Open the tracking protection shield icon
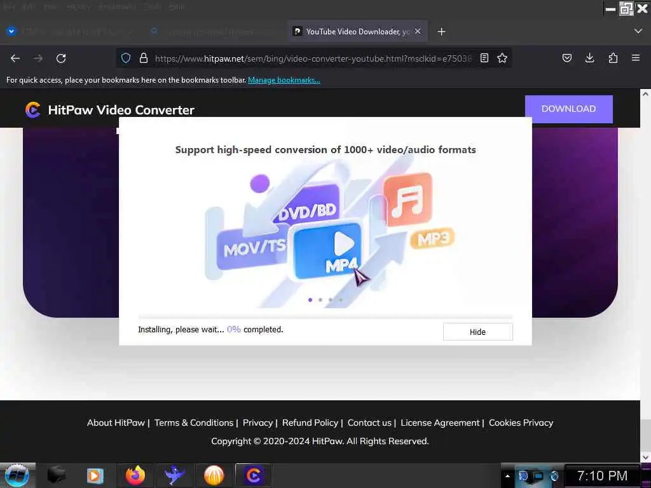This screenshot has height=488, width=651. click(x=126, y=58)
